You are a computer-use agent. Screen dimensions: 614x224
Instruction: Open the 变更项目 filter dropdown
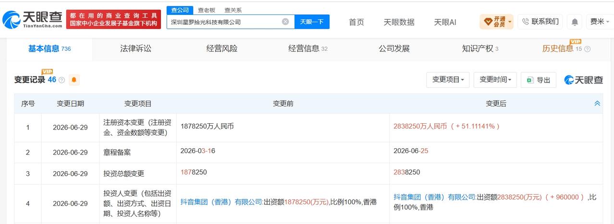point(448,80)
